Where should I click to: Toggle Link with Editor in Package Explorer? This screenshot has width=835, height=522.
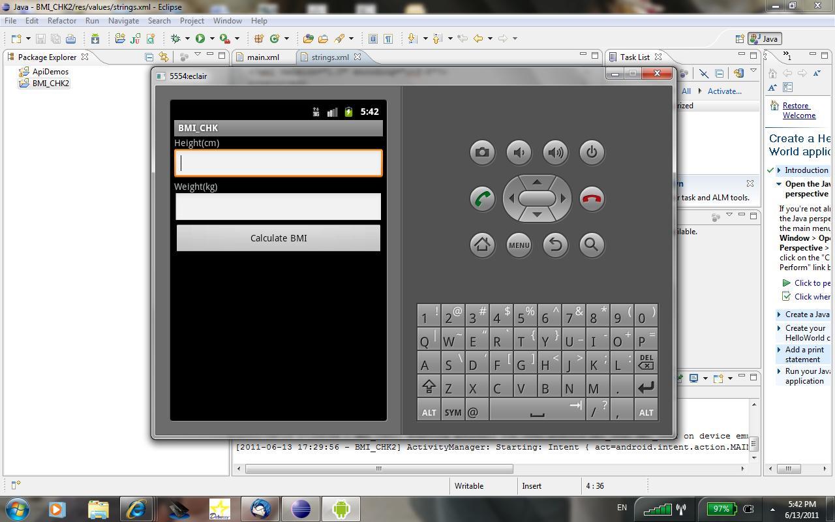coord(164,57)
